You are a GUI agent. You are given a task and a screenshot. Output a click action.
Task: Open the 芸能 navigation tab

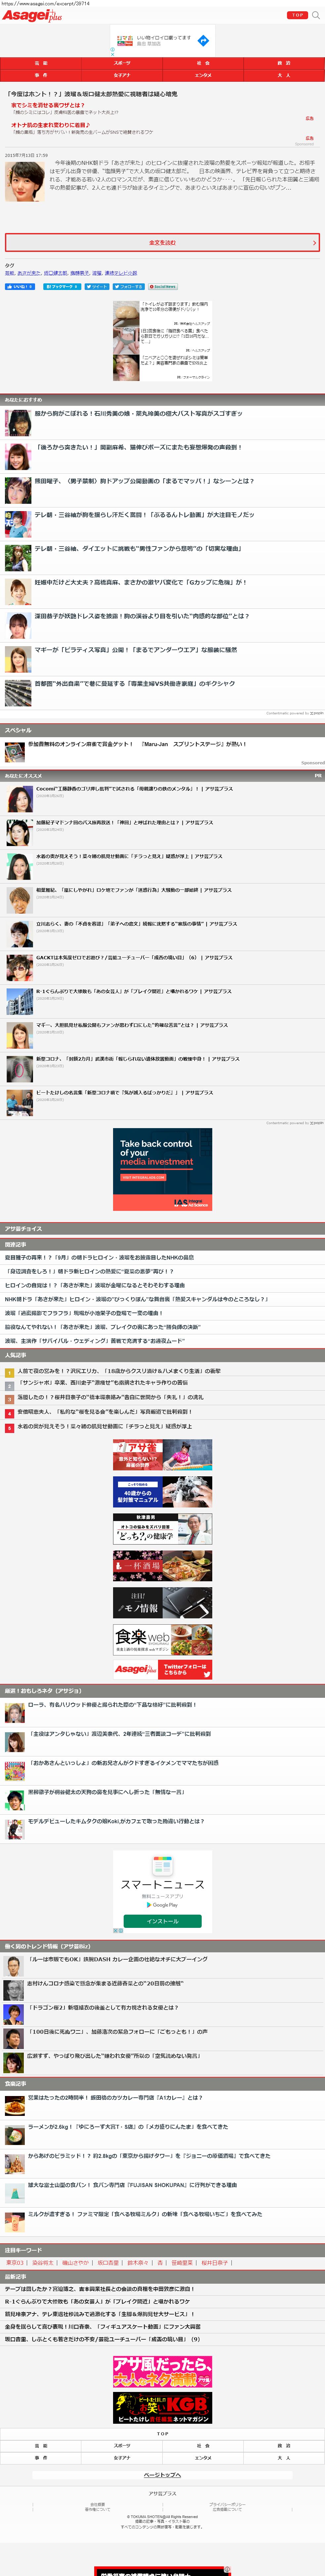click(x=41, y=63)
